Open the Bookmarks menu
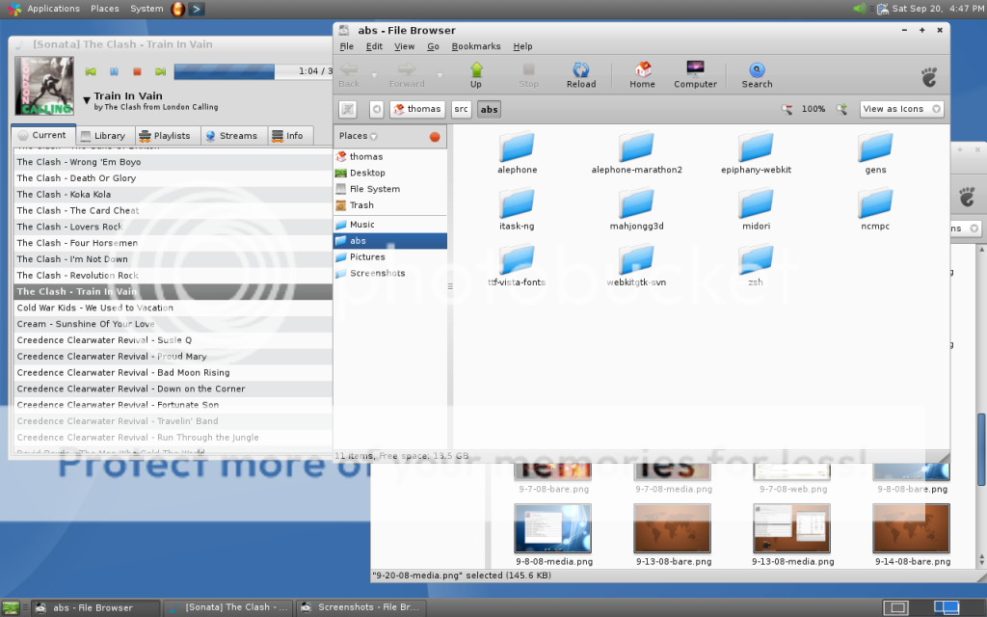987x617 pixels. point(476,46)
